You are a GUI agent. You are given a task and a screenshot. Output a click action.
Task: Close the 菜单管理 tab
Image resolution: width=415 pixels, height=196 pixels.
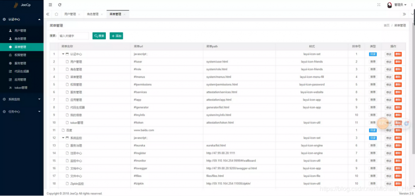[124, 15]
